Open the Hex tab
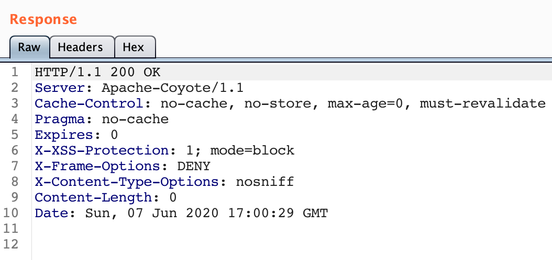This screenshot has height=260, width=552. 134,47
